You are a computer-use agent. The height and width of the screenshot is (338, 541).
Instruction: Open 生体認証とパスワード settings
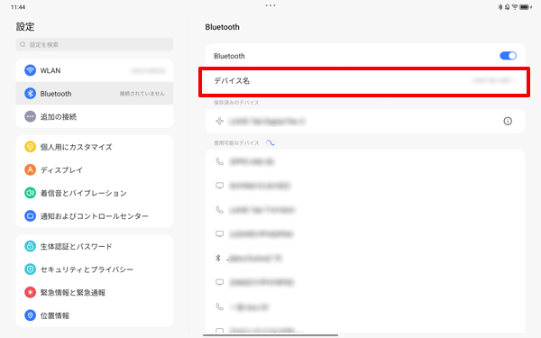point(95,247)
